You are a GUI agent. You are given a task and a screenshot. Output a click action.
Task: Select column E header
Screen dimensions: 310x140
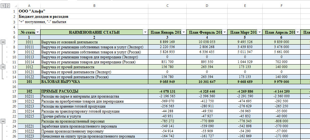pos(245,6)
